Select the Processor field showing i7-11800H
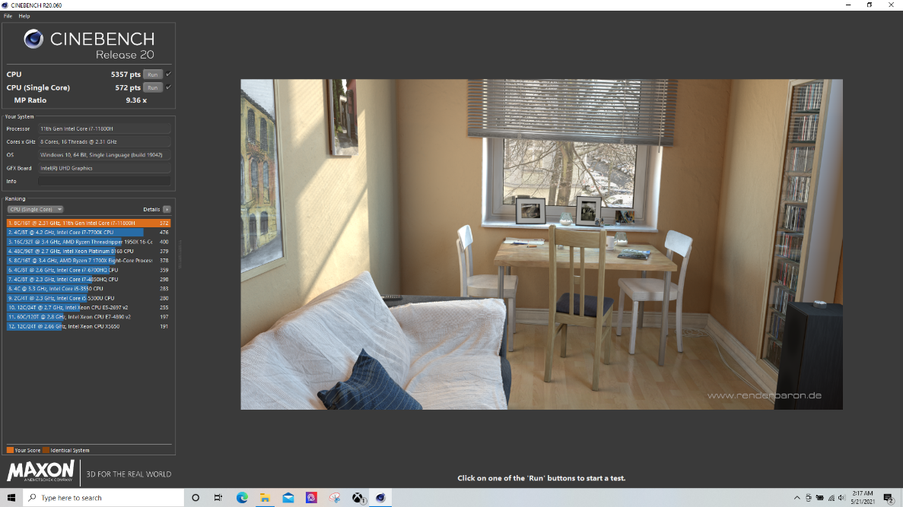 tap(104, 129)
